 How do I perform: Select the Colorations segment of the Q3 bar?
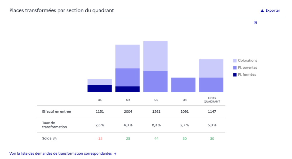(155, 56)
